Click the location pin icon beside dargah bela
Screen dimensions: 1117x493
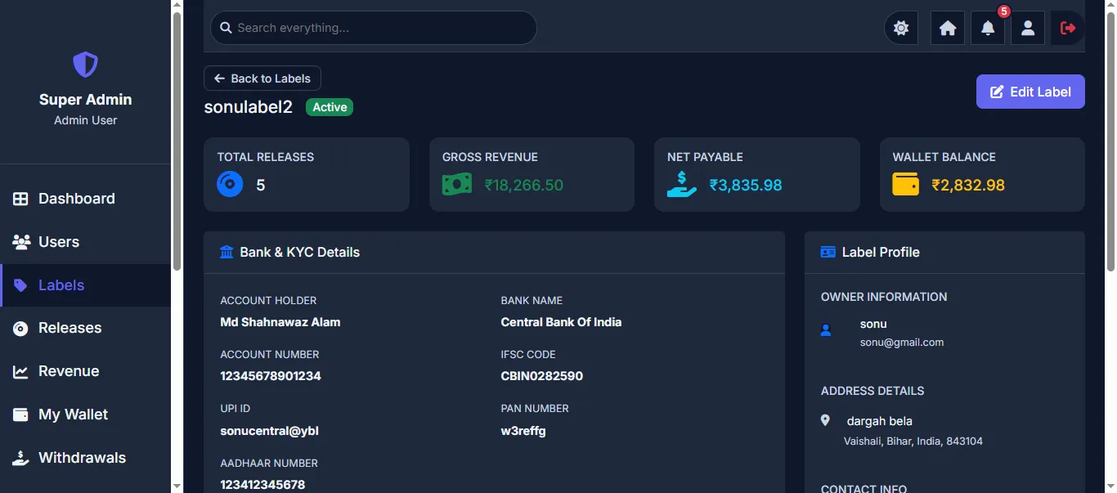(x=825, y=420)
